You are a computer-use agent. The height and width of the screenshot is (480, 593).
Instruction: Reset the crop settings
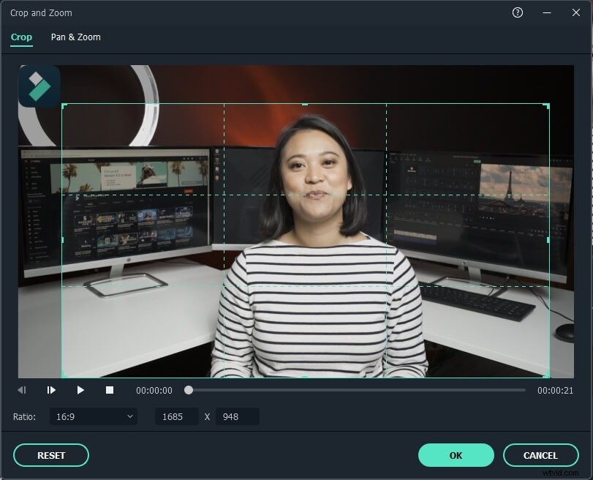50,454
